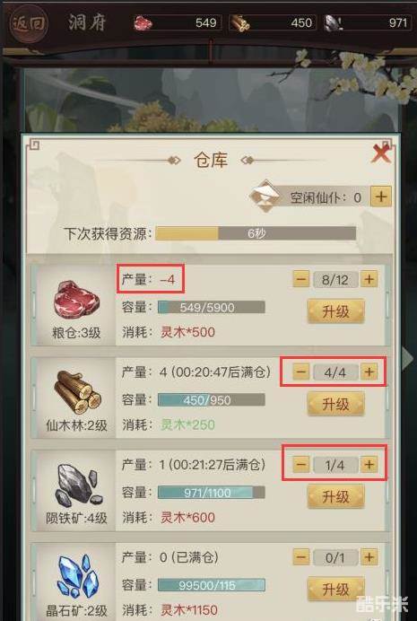Add idle servant with 空闲仙仆 plus button
The width and height of the screenshot is (417, 621).
click(380, 197)
